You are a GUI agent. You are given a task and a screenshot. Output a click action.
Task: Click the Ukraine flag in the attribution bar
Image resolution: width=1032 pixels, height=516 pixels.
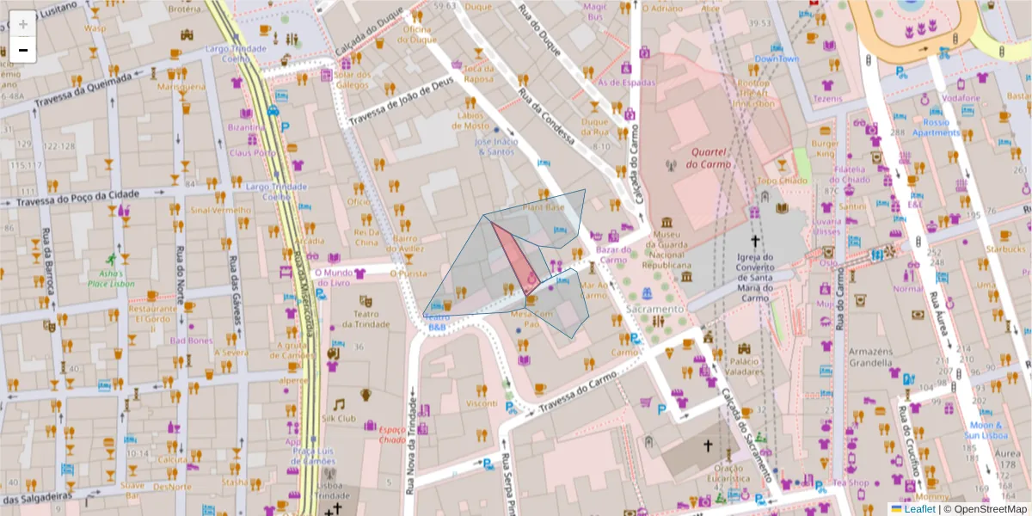(x=897, y=507)
